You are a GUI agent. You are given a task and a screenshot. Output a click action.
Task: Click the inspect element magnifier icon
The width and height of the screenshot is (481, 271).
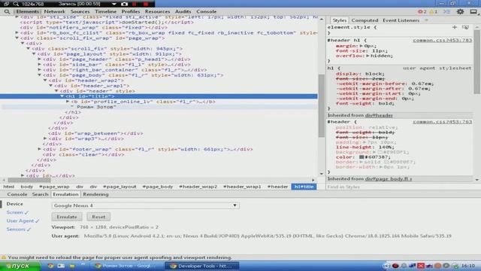click(x=7, y=12)
